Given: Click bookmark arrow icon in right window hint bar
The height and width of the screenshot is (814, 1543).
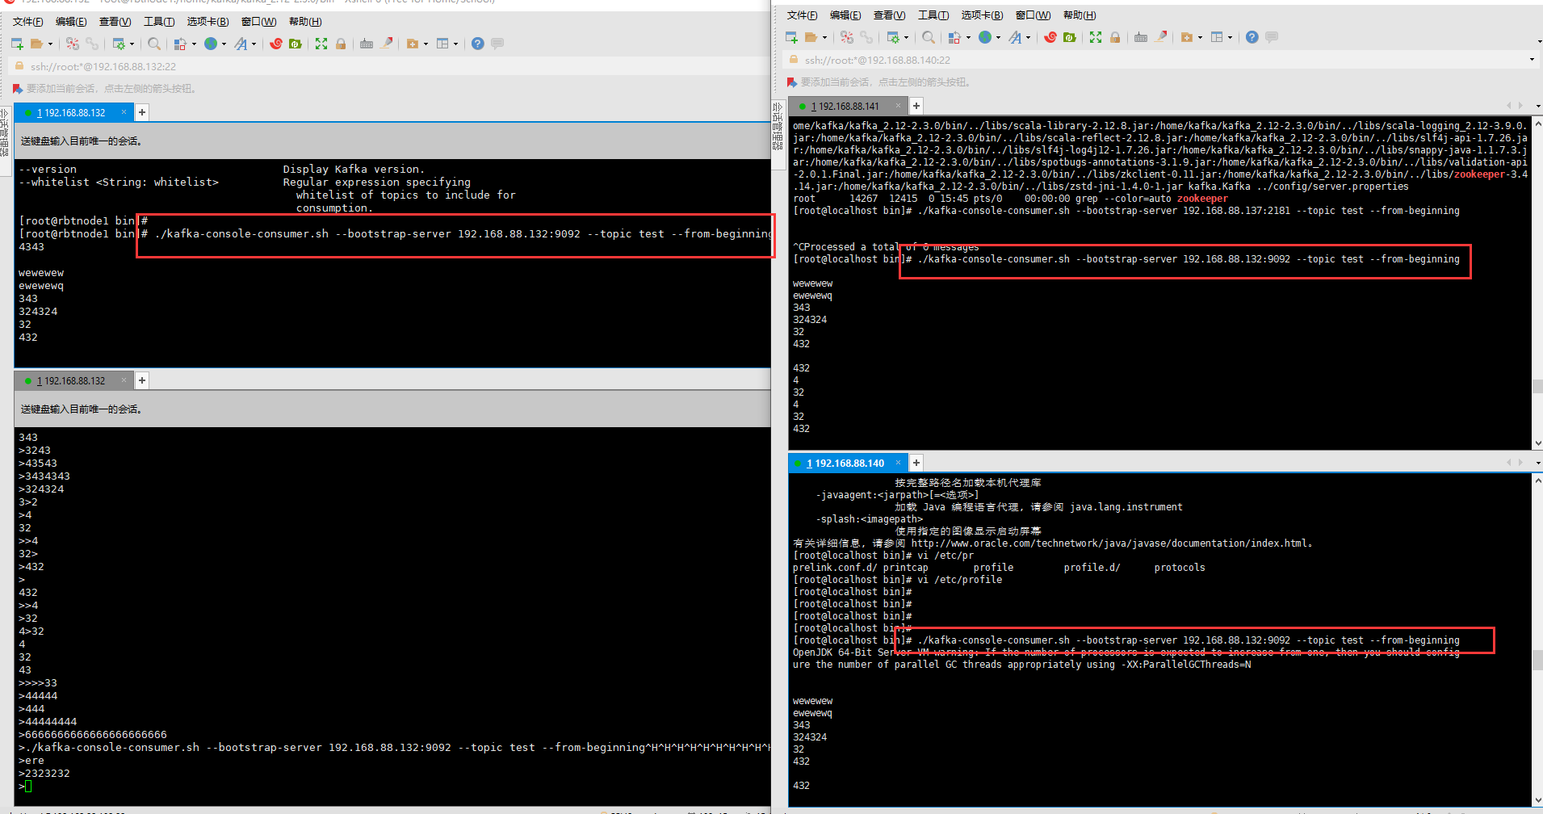Looking at the screenshot, I should click(x=792, y=82).
